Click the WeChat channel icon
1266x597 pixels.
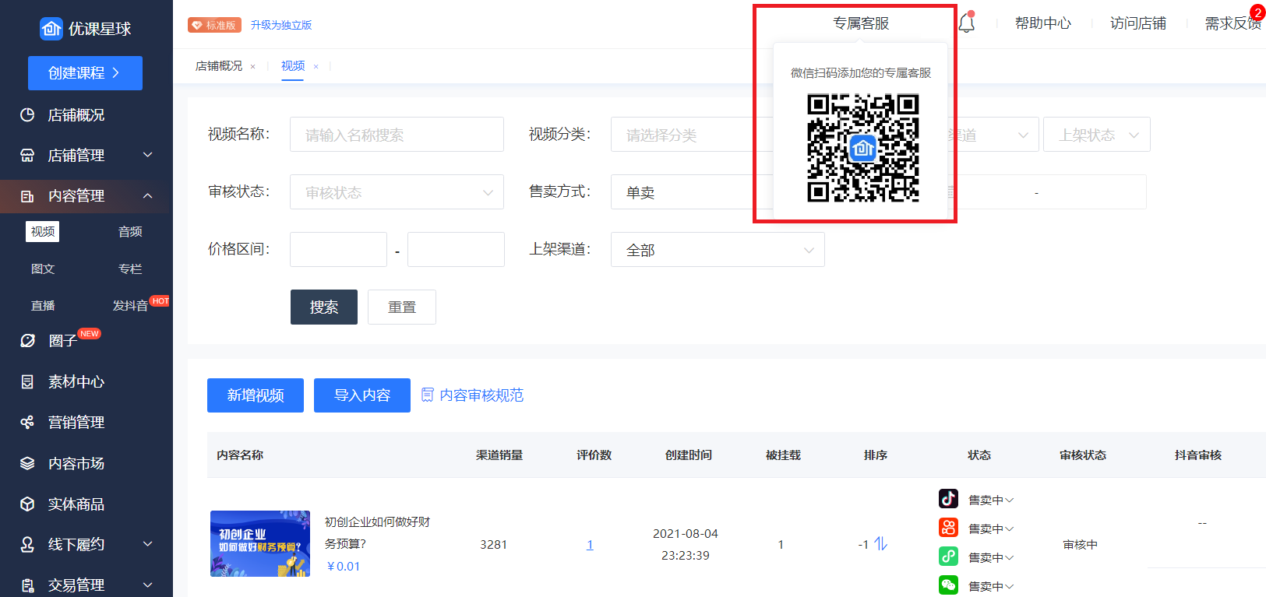tap(948, 585)
